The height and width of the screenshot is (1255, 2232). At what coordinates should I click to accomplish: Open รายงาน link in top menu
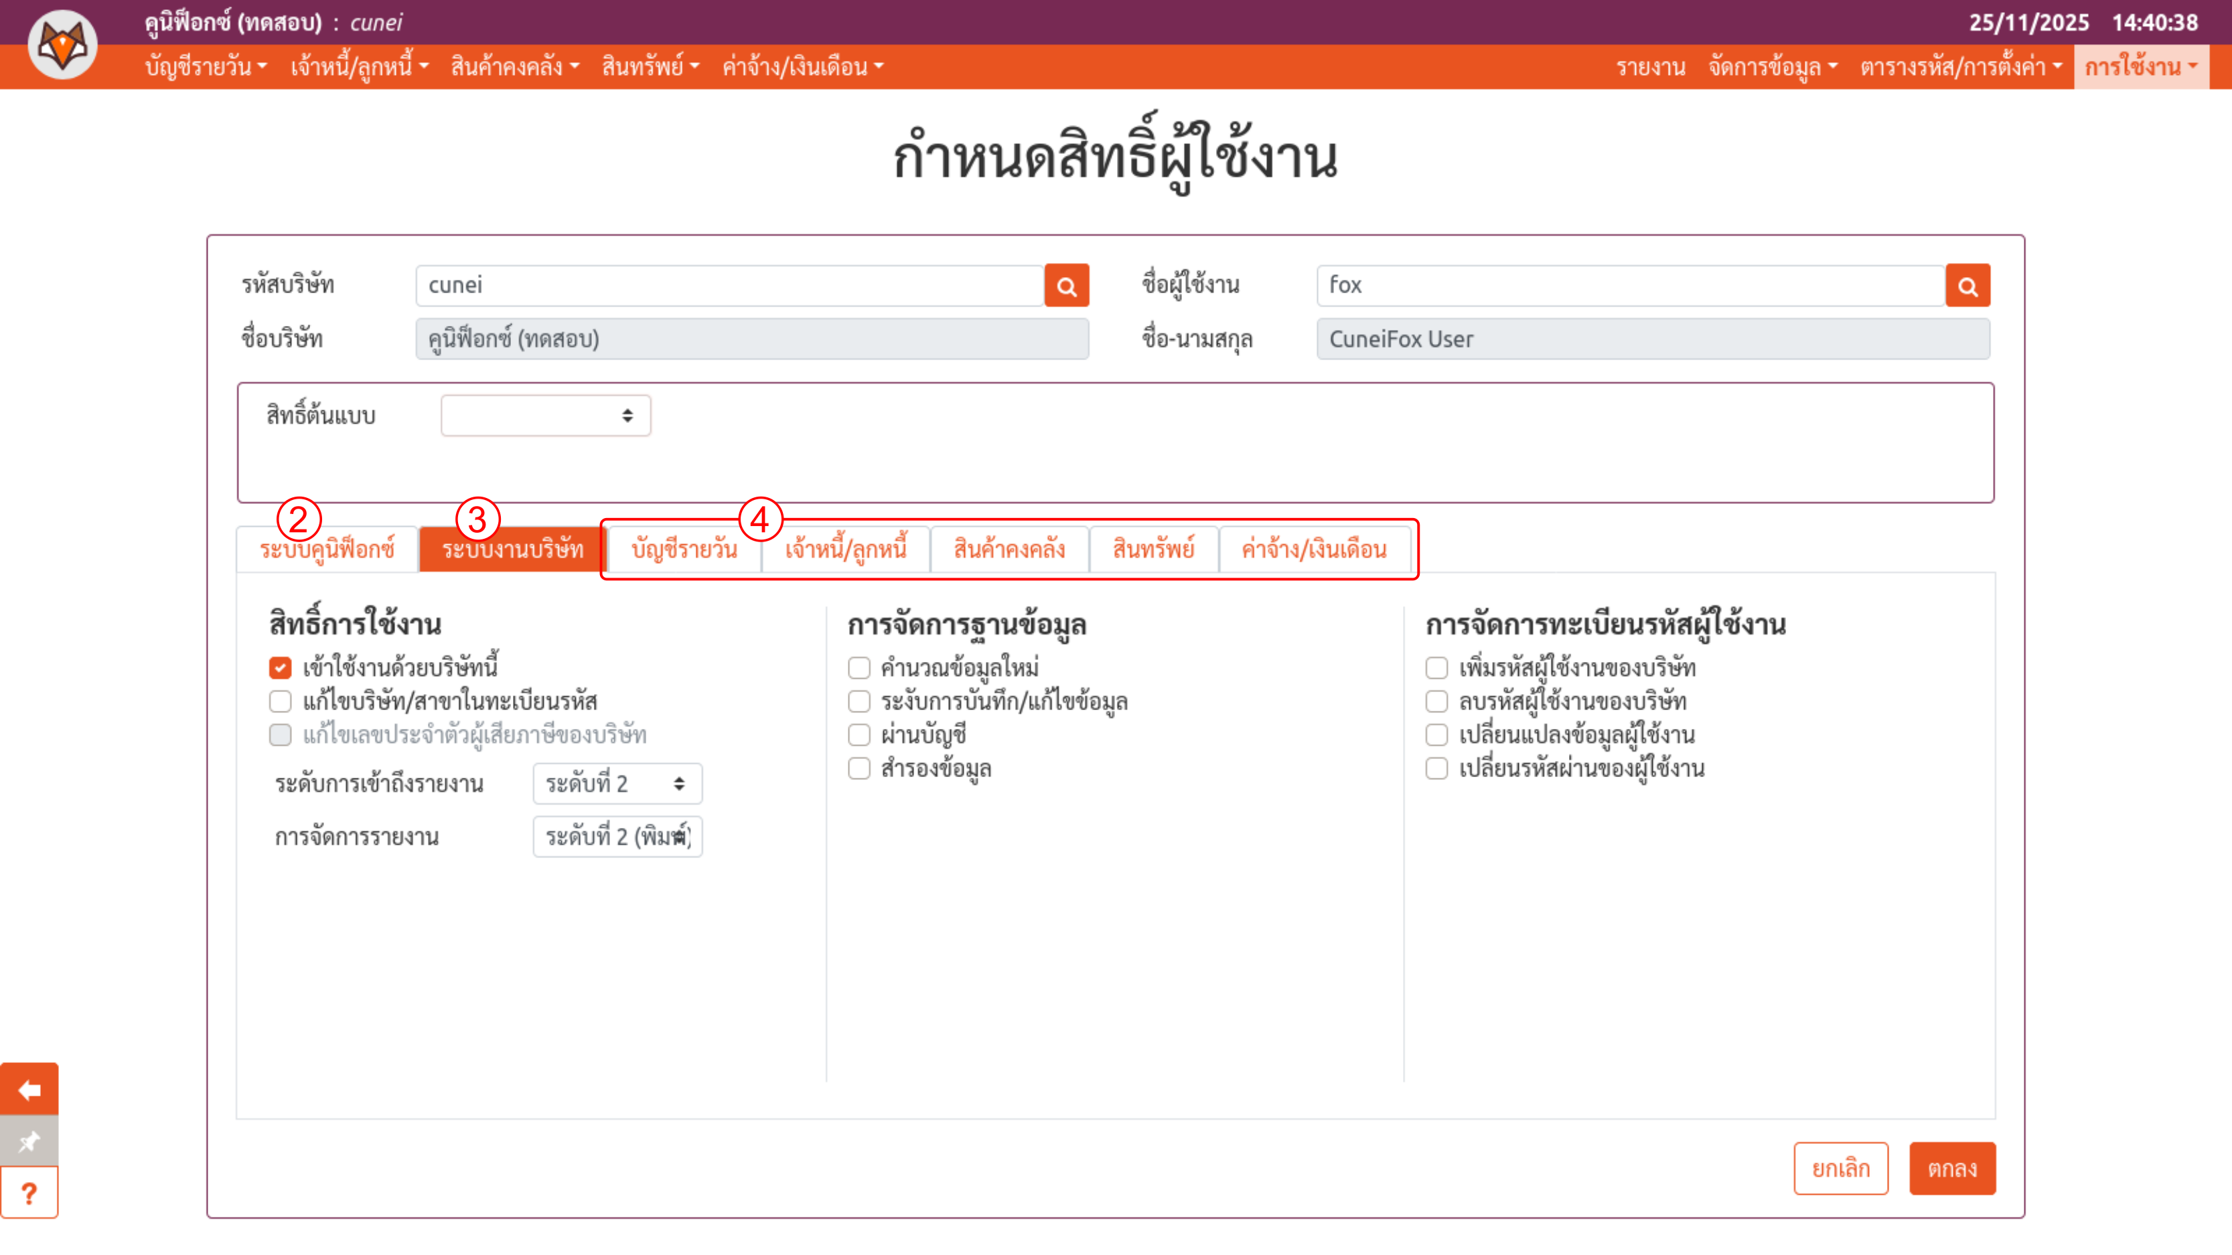click(1650, 67)
